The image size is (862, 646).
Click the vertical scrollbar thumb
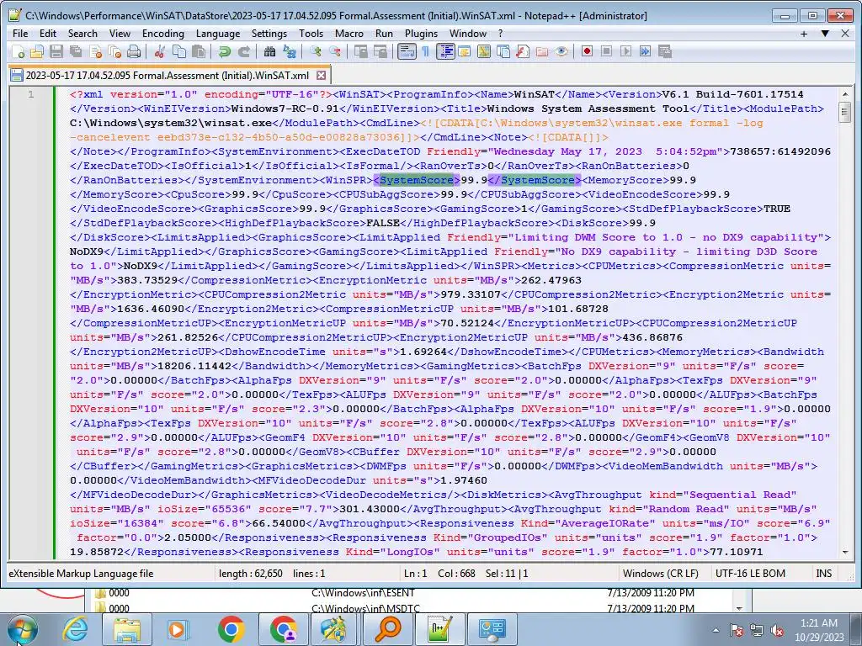[845, 113]
